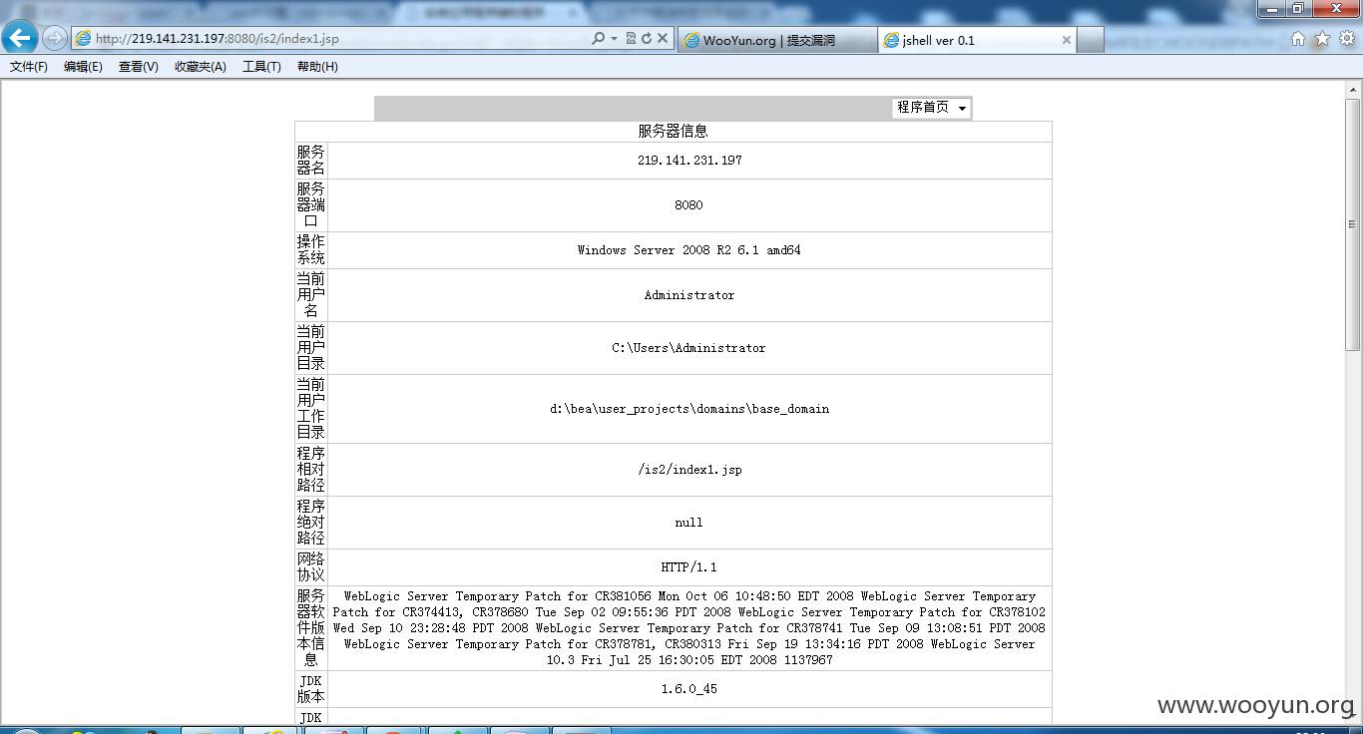Close the jshell ver 0.1 tab
This screenshot has width=1363, height=734.
click(x=1066, y=40)
